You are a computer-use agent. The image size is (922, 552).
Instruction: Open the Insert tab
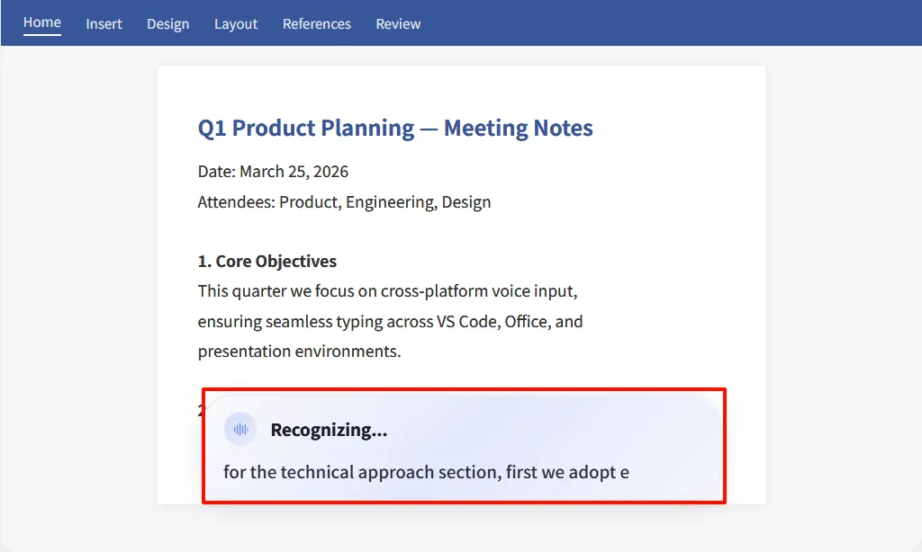point(104,24)
